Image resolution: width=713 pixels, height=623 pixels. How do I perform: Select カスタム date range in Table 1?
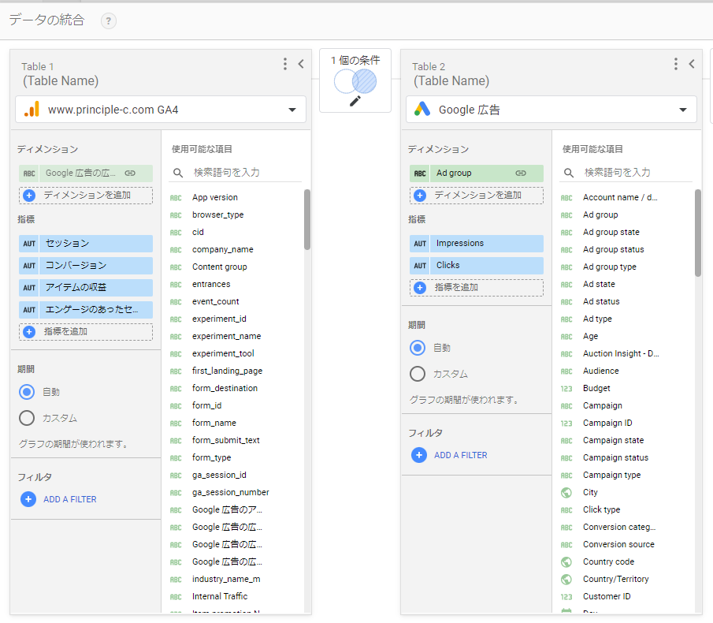point(28,418)
